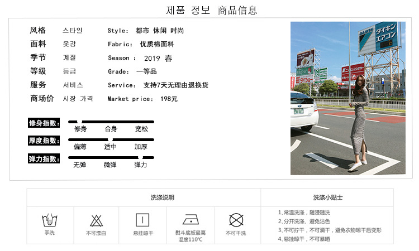
Task: Click the 洗涤说明 table header
Action: pyautogui.click(x=163, y=197)
